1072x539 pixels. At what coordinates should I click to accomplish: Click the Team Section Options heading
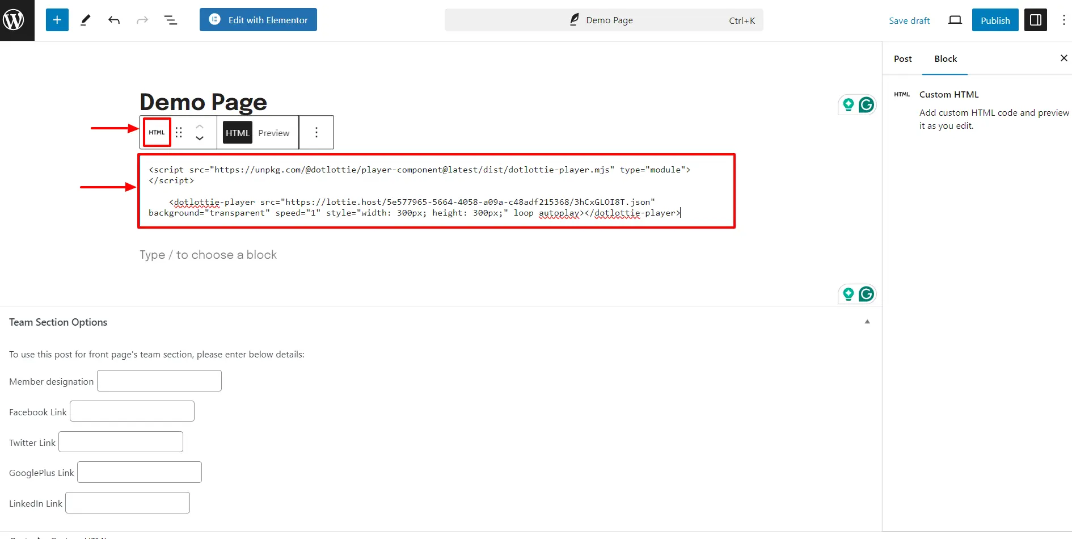pos(58,322)
